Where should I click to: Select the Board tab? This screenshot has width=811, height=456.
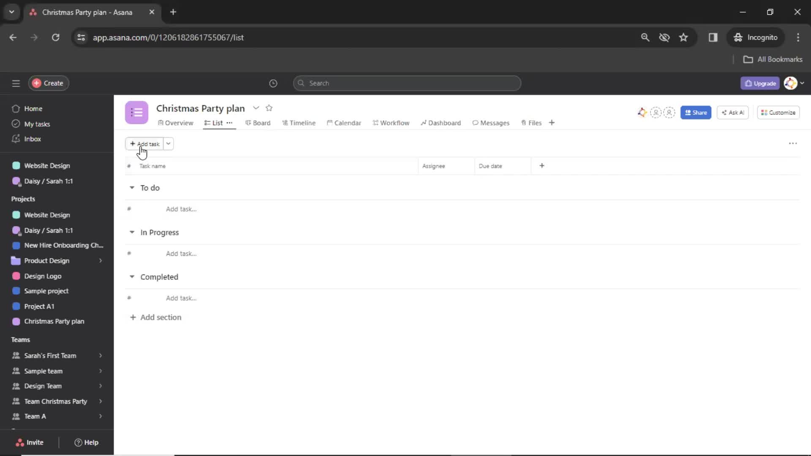260,122
